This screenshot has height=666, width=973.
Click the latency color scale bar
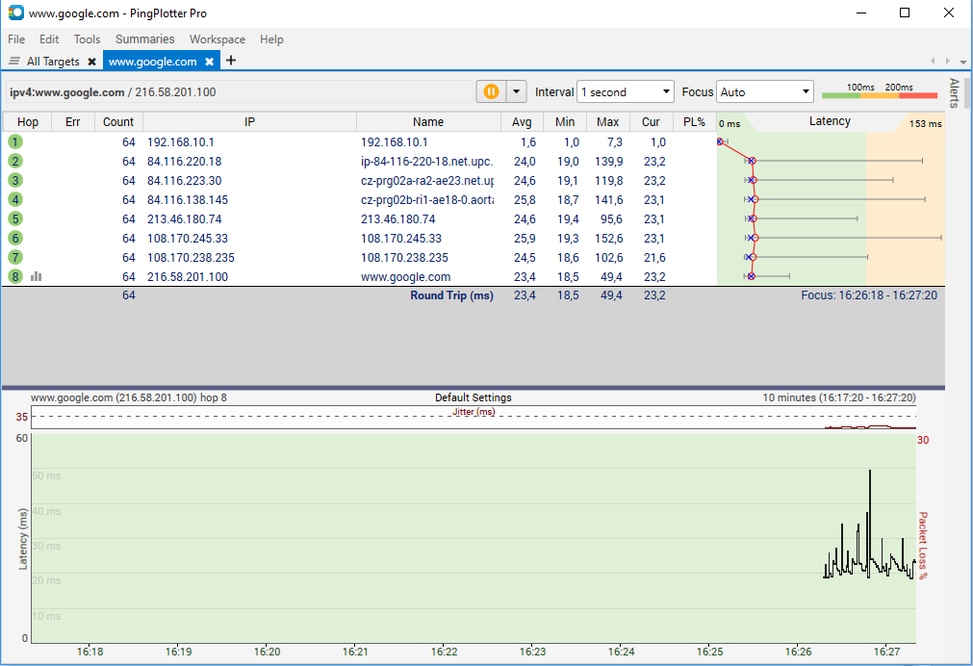coord(879,94)
